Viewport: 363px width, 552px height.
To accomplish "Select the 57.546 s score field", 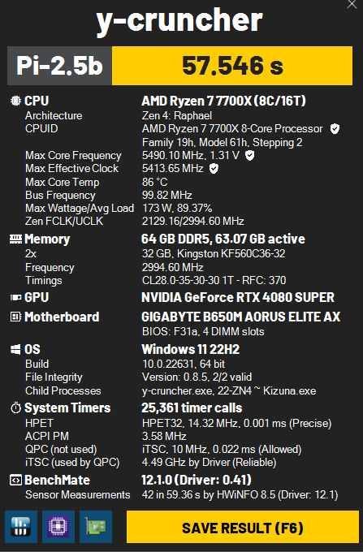I will [232, 66].
